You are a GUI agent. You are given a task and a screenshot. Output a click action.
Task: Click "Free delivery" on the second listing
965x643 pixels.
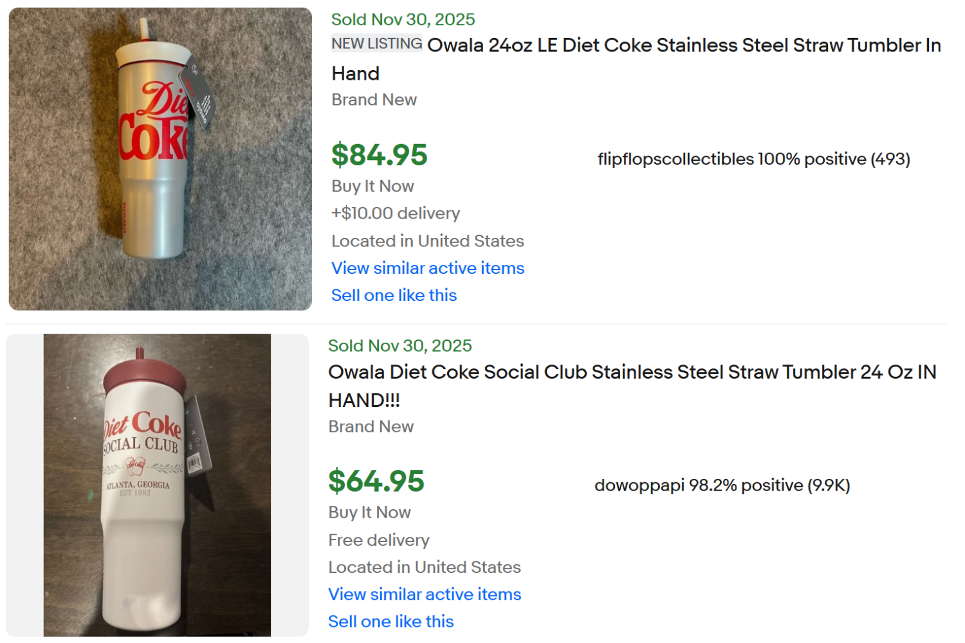tap(379, 540)
